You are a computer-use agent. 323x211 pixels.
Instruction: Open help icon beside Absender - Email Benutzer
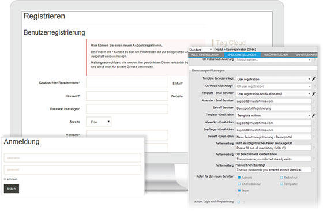point(314,101)
